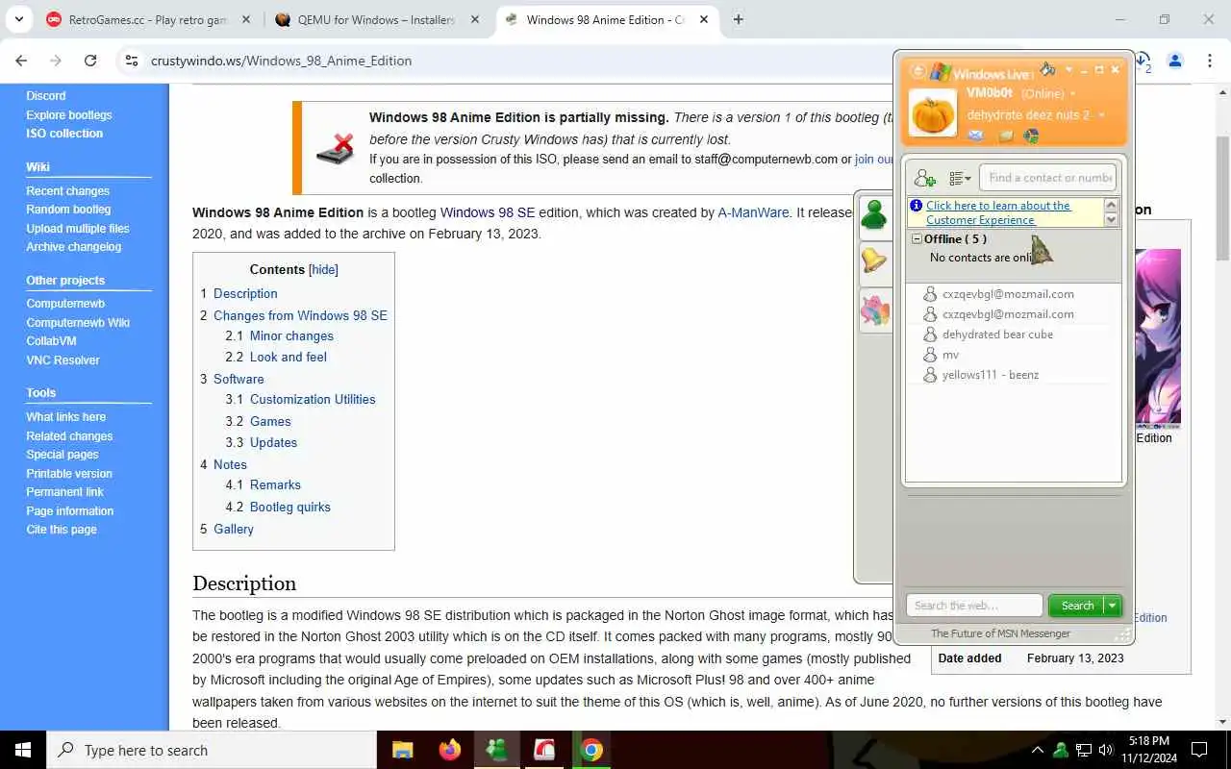The width and height of the screenshot is (1231, 769).
Task: Click the info banner scroll-up arrow
Action: click(x=1112, y=205)
